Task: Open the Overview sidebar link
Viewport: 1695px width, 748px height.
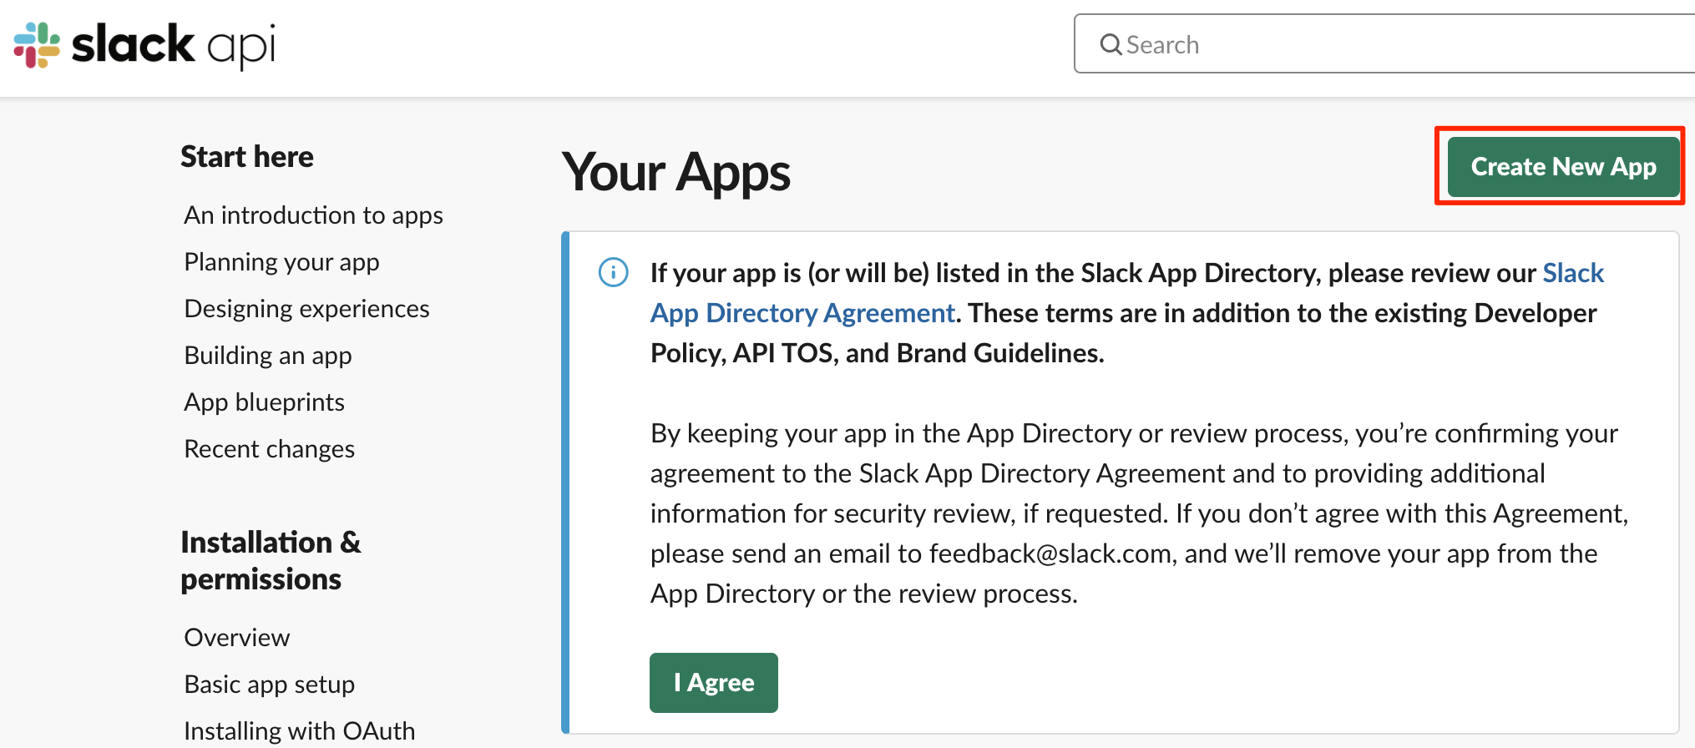Action: pos(236,638)
